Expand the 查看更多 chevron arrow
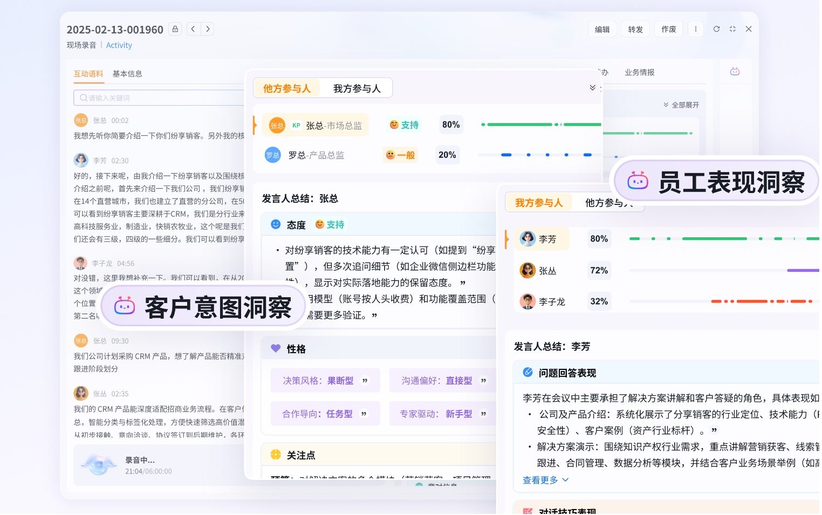The width and height of the screenshot is (822, 515). 565,480
